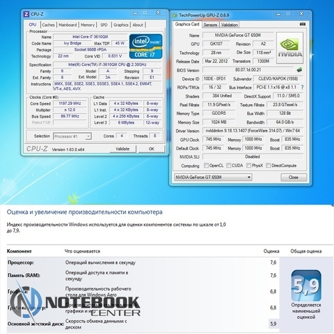This screenshot has height=334, width=334.
Task: Select the Graphics Card tab in GPU-Z
Action: [x=187, y=24]
